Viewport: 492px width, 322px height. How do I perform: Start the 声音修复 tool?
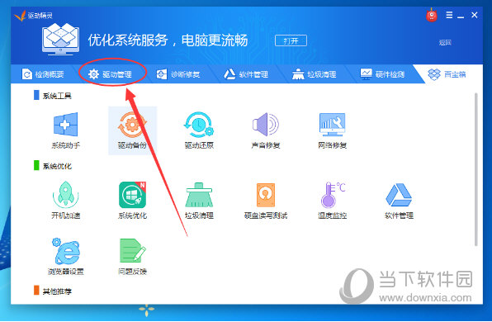point(266,130)
